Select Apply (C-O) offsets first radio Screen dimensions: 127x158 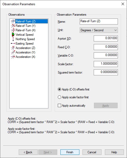click(59, 89)
